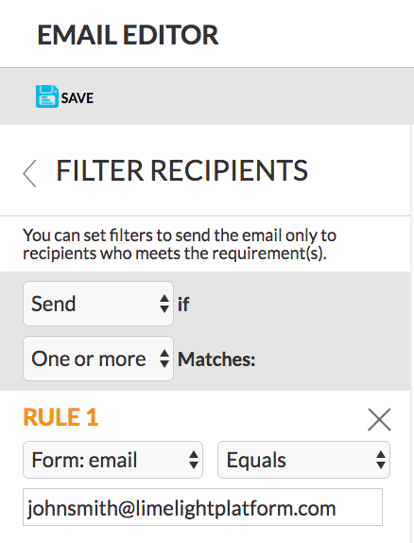414x543 pixels.
Task: Open the Equals operator dropdown
Action: pyautogui.click(x=303, y=460)
